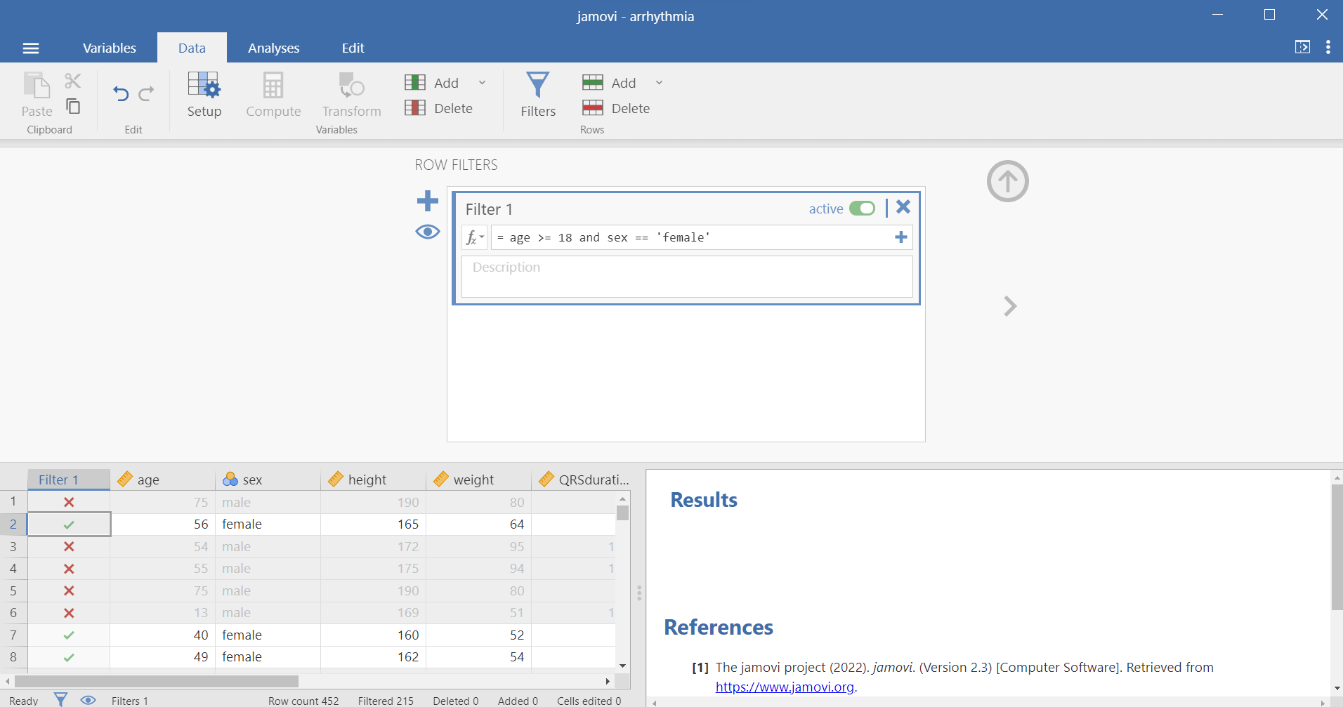Screen dimensions: 1343x707
Task: Open the fx formula function dropdown
Action: [475, 238]
